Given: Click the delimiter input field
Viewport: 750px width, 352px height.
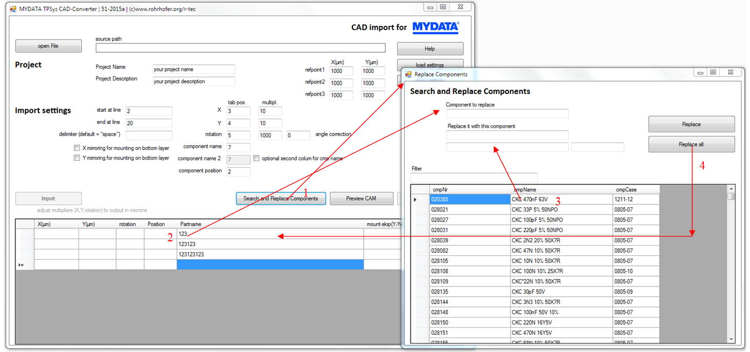Looking at the screenshot, I should pos(149,135).
